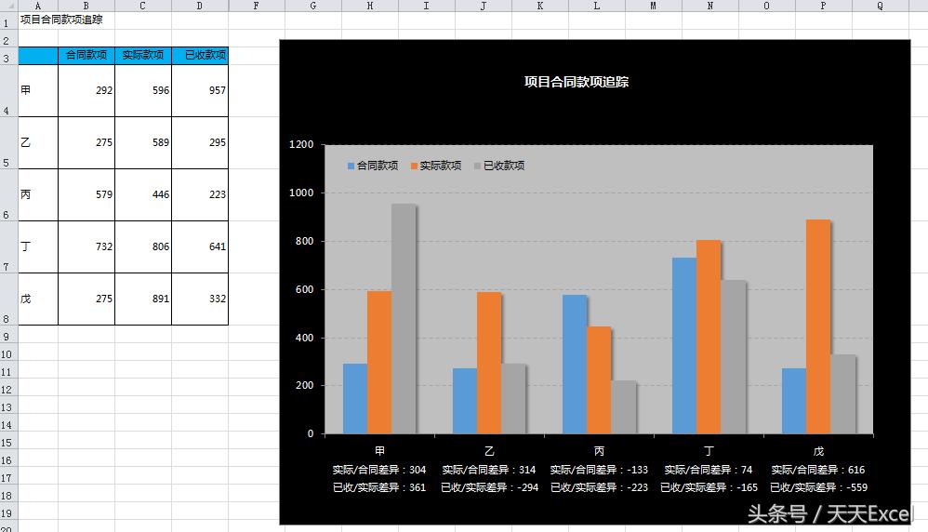Viewport: 928px width, 532px height.
Task: Click the axis label 实际/合同差异：-133
Action: pyautogui.click(x=599, y=470)
